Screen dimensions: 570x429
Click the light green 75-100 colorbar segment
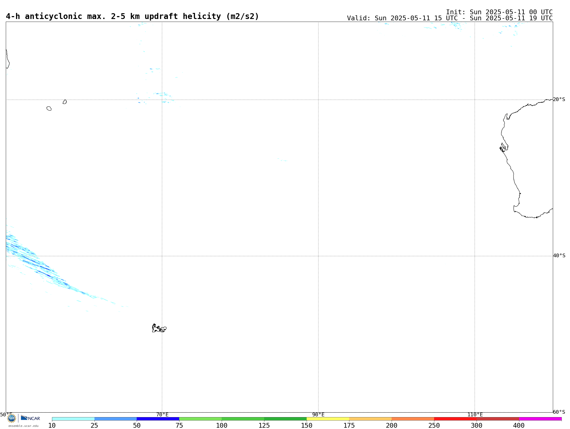point(201,419)
